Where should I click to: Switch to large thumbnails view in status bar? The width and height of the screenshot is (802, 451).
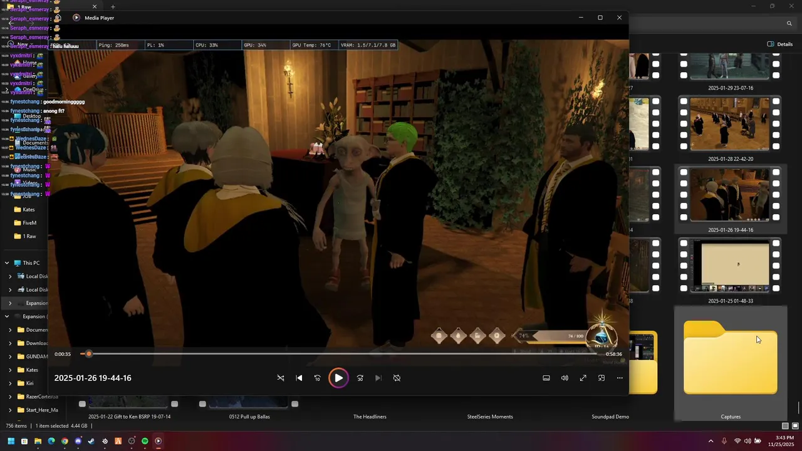point(795,426)
